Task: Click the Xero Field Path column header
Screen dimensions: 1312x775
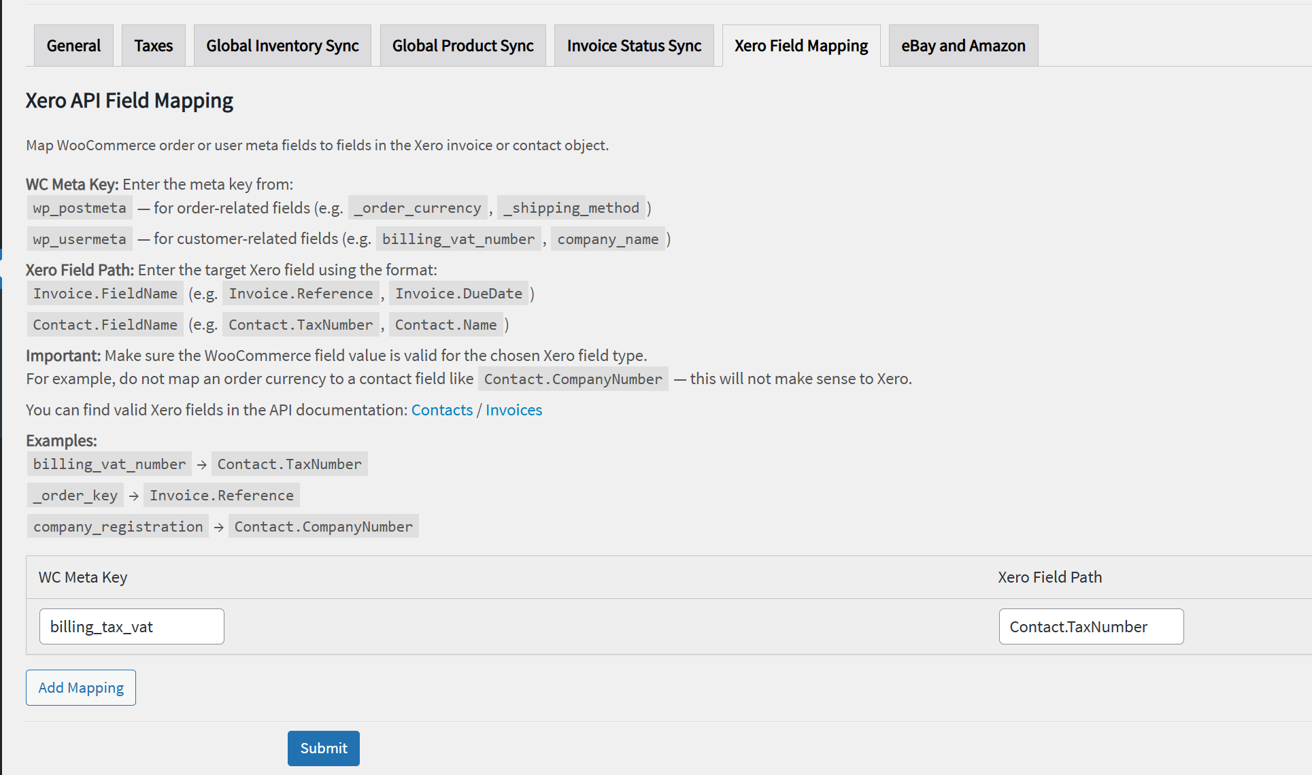Action: [x=1049, y=577]
